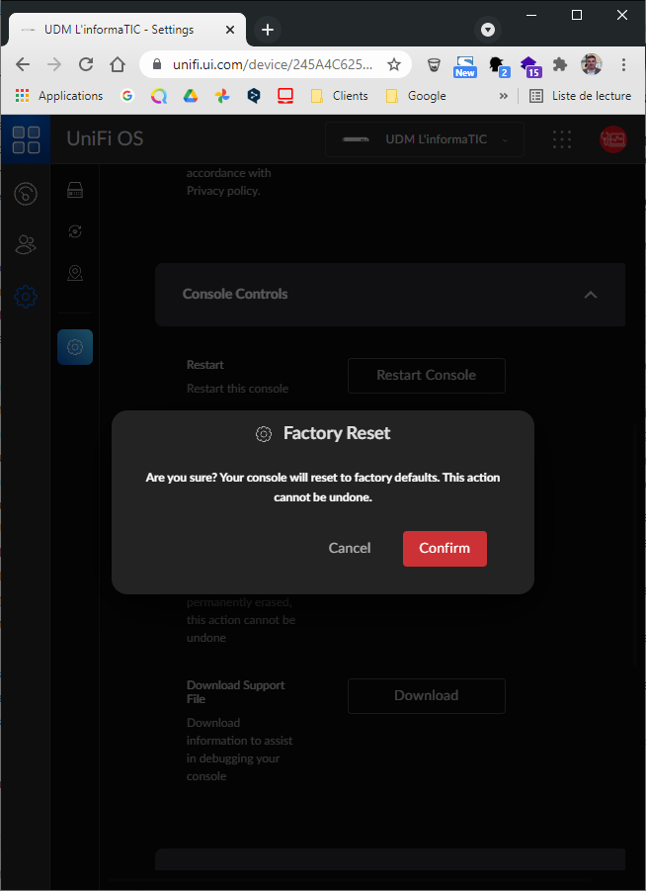Click the unifi.ui.com address bar

pos(273,64)
